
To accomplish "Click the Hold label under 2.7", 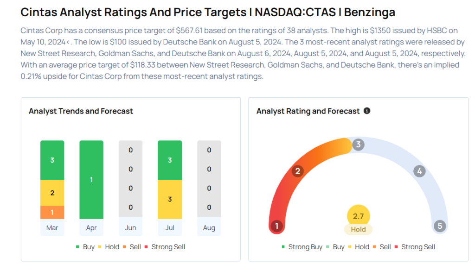I will click(x=358, y=229).
